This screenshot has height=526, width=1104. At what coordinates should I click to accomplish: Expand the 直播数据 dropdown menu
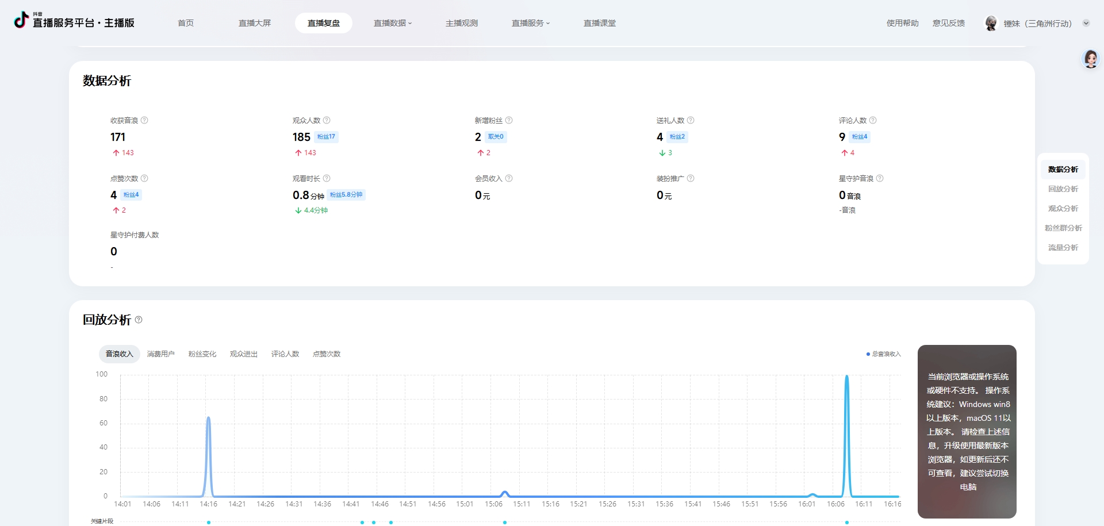tap(393, 23)
